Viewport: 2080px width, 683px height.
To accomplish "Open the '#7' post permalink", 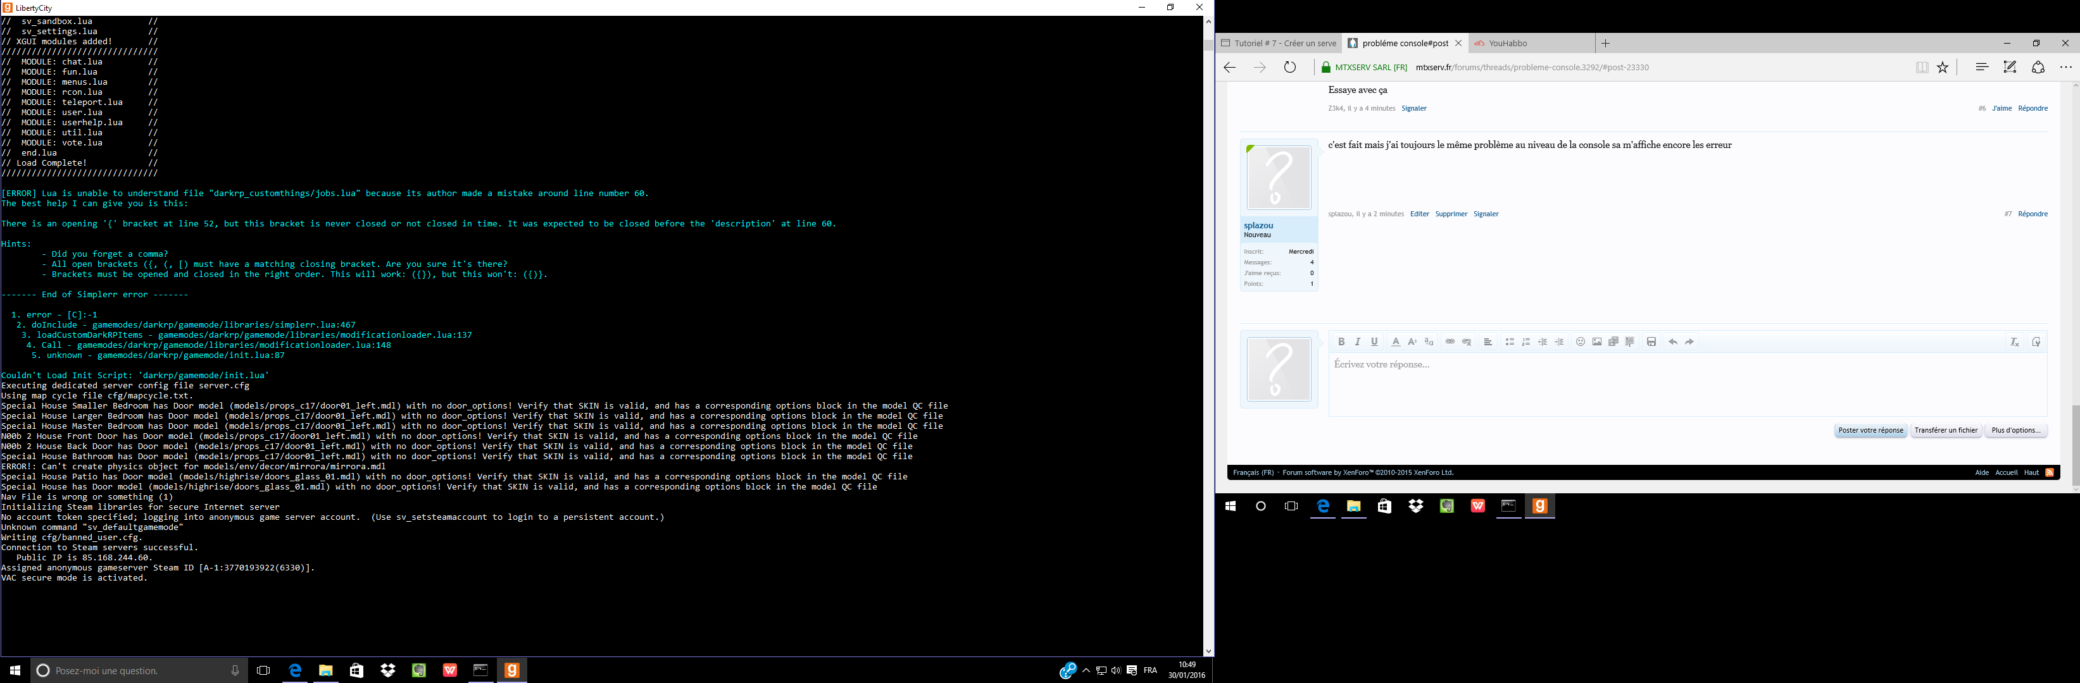I will coord(2007,214).
